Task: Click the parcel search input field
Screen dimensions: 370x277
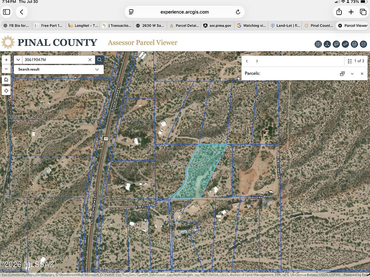Action: click(55, 60)
